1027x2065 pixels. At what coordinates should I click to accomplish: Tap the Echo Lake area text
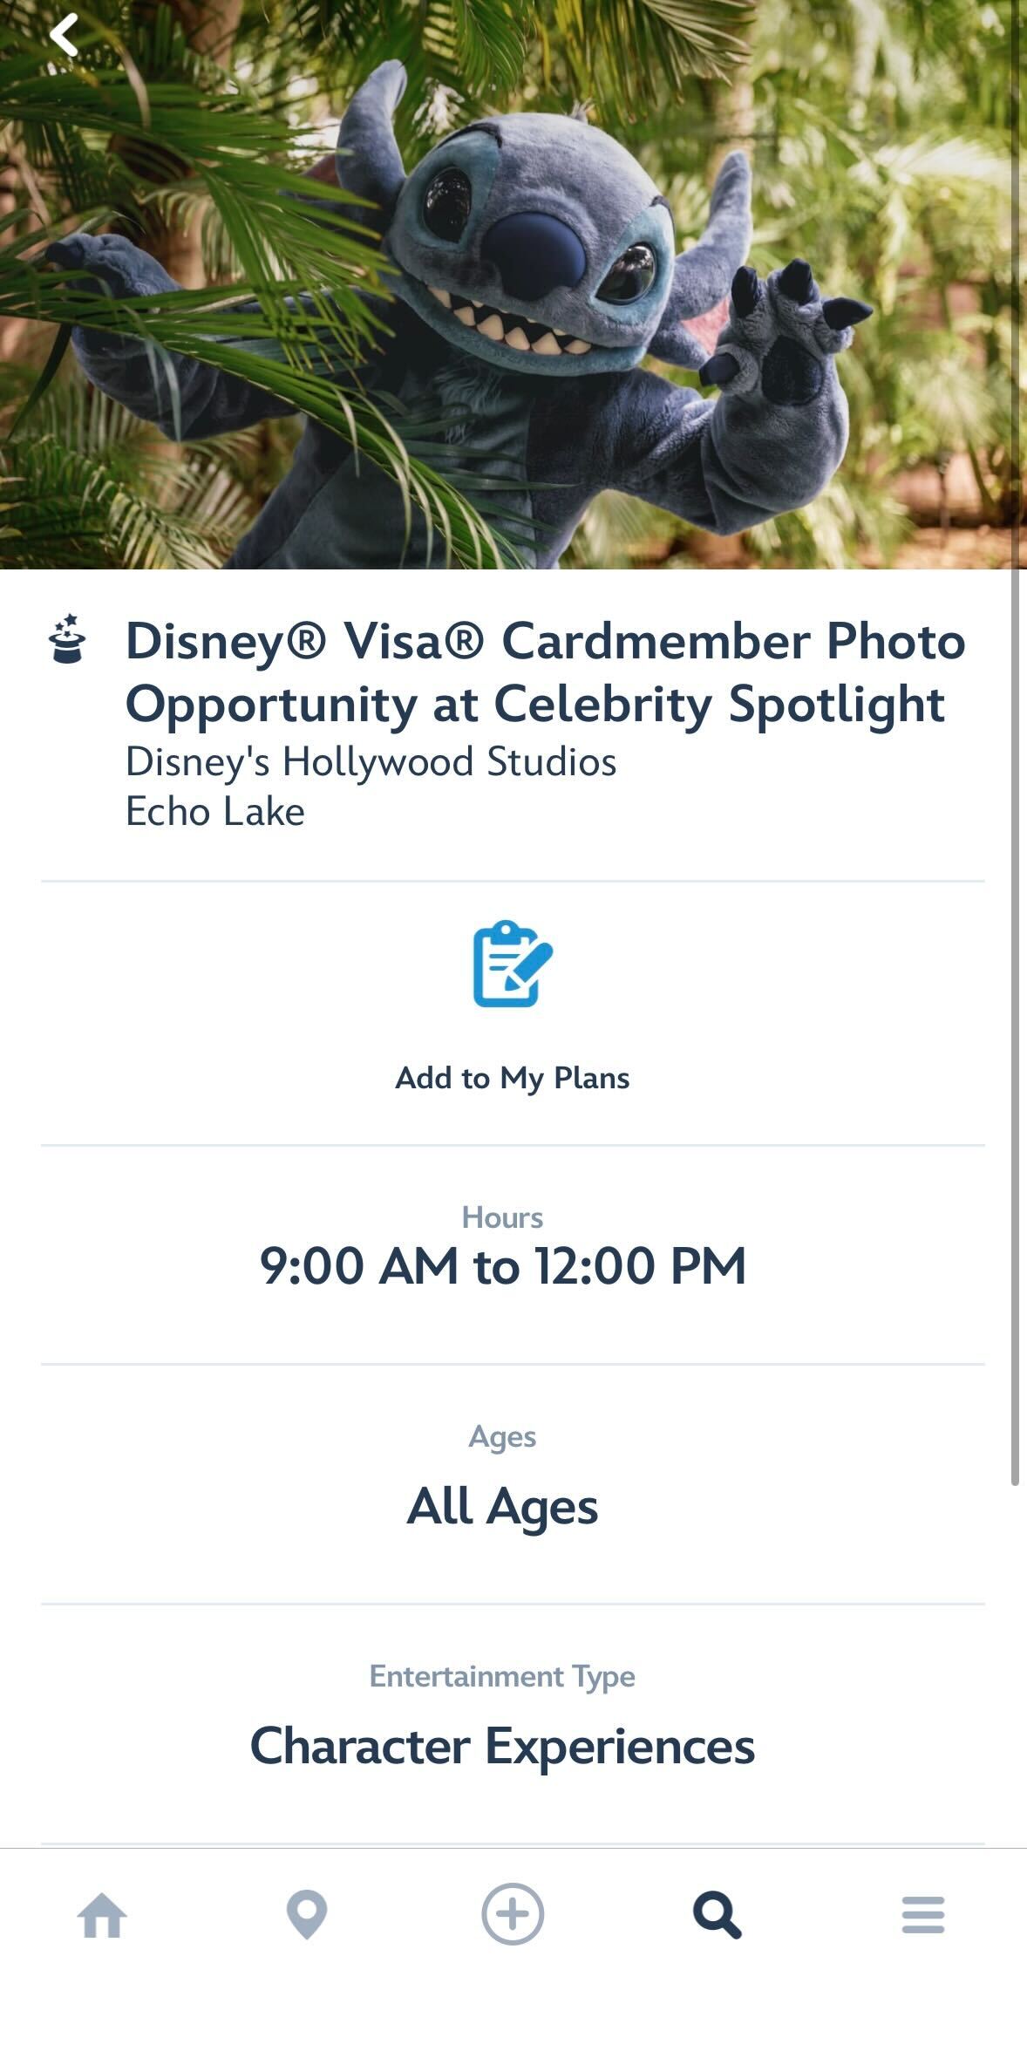click(x=215, y=812)
